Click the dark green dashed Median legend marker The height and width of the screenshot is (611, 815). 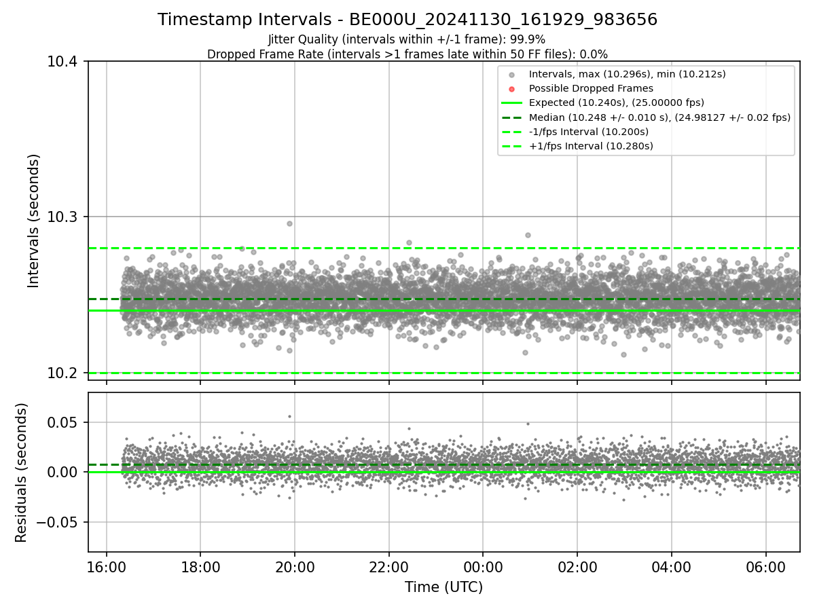coord(511,117)
